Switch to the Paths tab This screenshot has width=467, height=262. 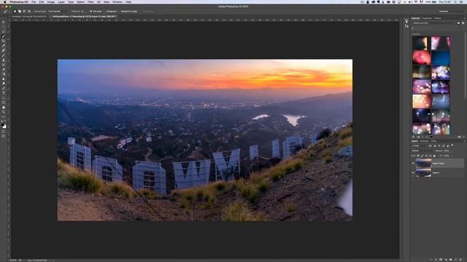pos(433,141)
